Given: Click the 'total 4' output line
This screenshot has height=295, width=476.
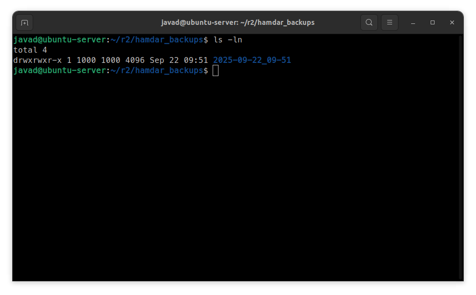Looking at the screenshot, I should coord(30,50).
